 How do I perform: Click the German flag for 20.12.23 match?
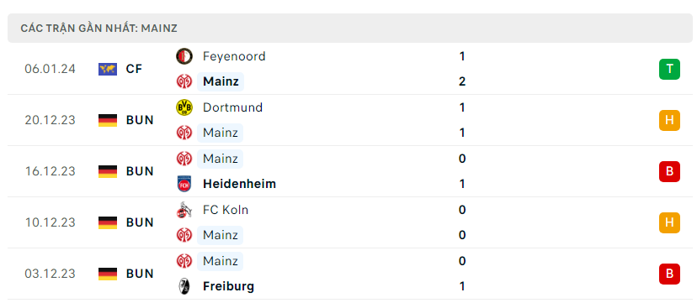[x=108, y=121]
